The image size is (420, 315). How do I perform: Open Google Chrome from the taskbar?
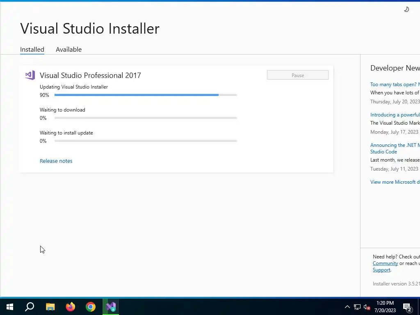tap(91, 307)
